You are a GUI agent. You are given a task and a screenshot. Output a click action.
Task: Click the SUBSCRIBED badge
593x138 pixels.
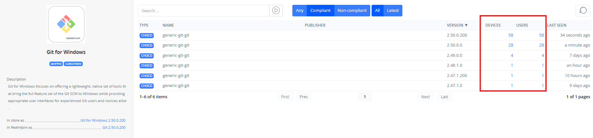pyautogui.click(x=73, y=64)
